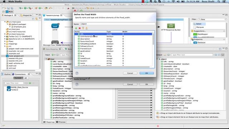Image resolution: width=229 pixels, height=129 pixels.
Task: Expand the mappings folder
Action: (x=5, y=44)
